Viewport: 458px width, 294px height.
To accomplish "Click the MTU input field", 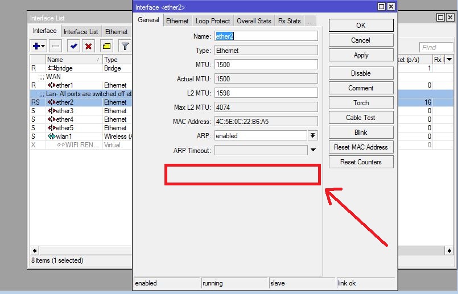I will [266, 64].
